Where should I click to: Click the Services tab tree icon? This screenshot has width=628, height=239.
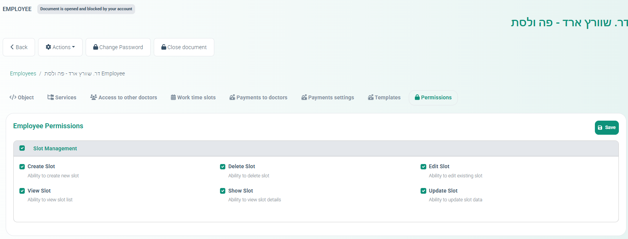coord(50,97)
